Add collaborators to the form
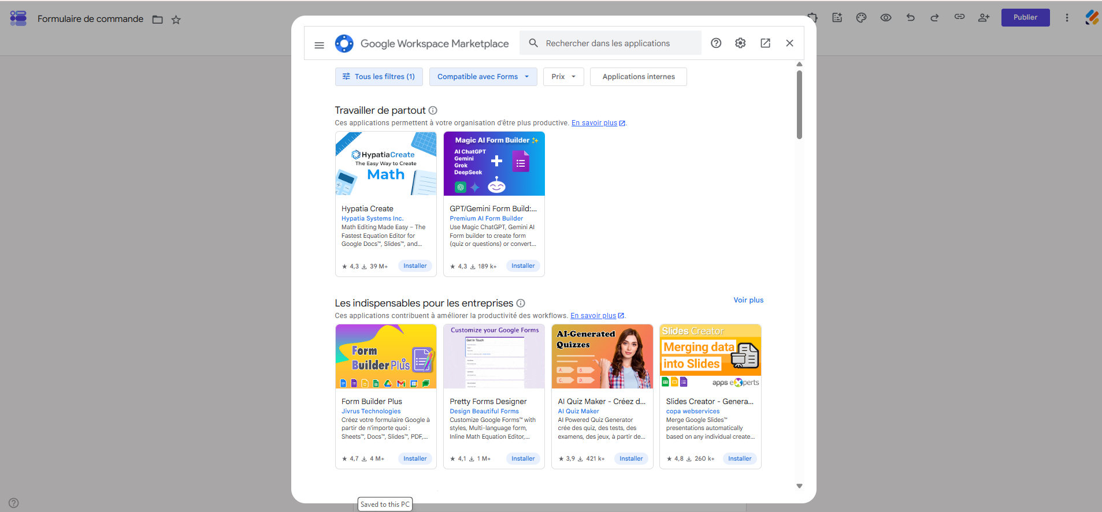The width and height of the screenshot is (1102, 512). (x=984, y=17)
